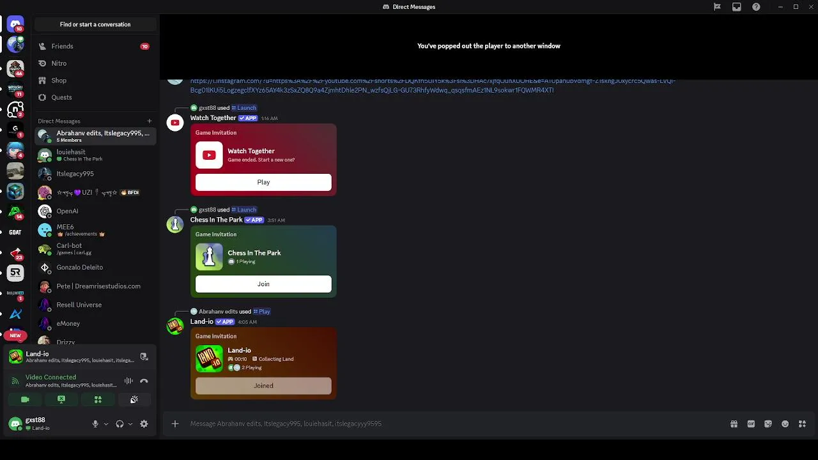Open the Checkpoint flag icon in title bar

(717, 7)
